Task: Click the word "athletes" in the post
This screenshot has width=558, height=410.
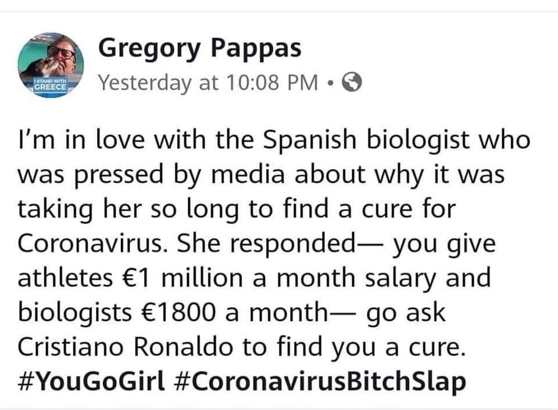Action: (x=66, y=278)
